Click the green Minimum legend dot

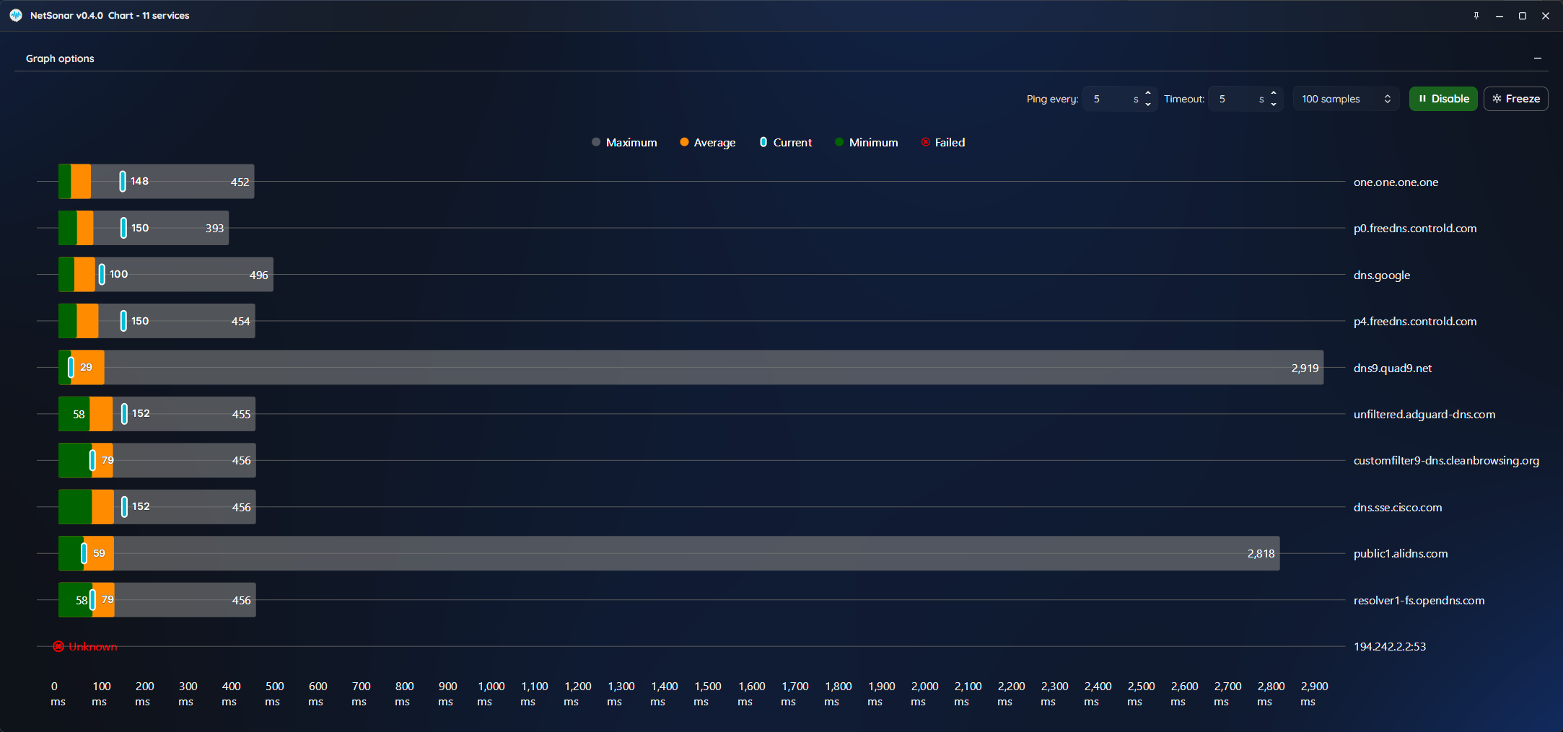coord(839,142)
